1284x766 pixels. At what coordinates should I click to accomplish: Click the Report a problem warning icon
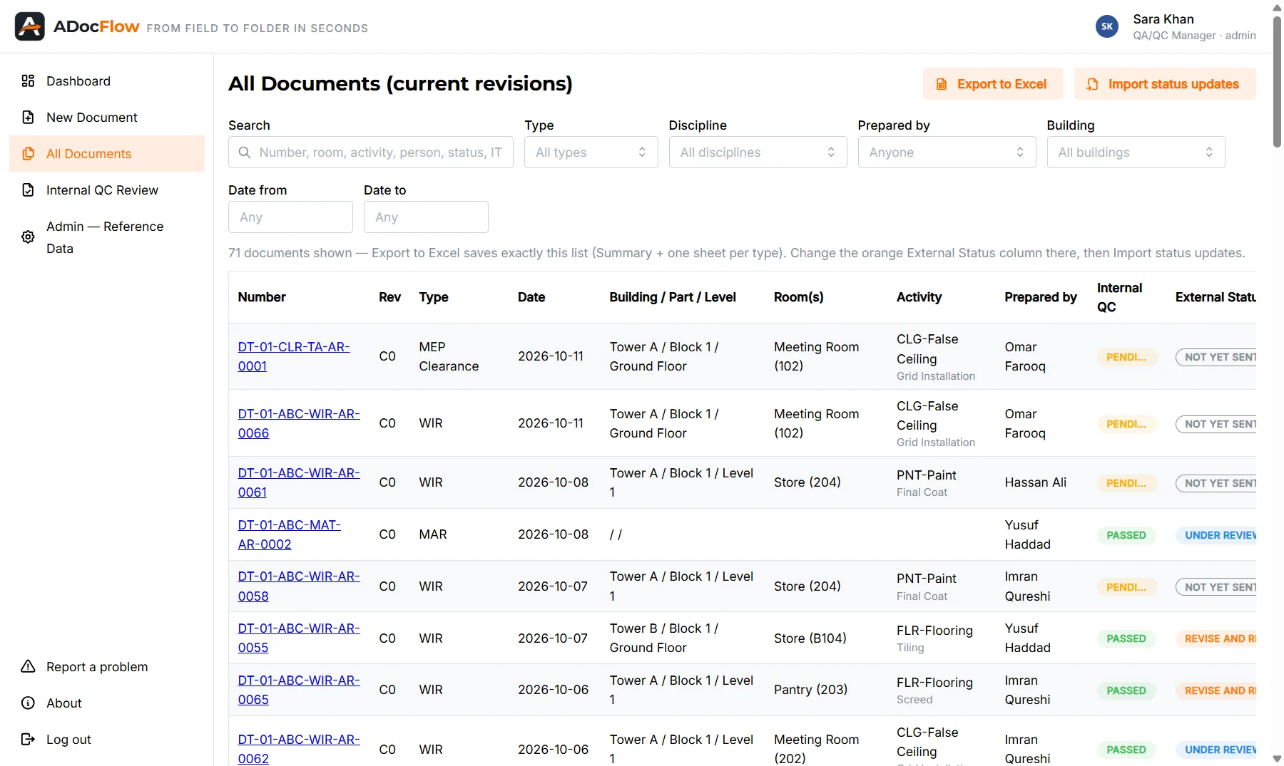(28, 666)
